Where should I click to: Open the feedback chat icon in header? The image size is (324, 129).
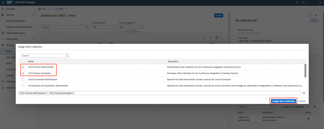297,3
